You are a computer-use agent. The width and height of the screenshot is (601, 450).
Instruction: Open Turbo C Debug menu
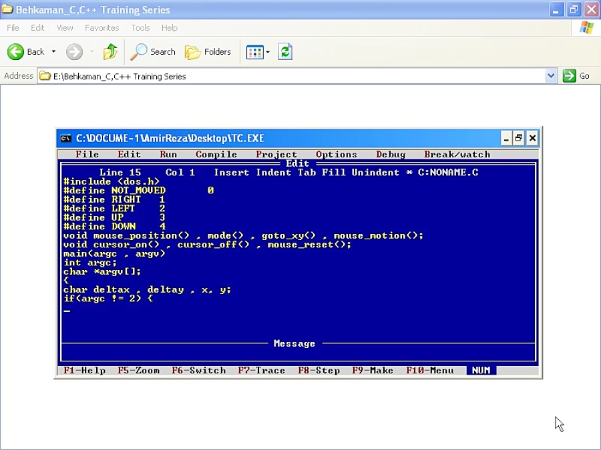pos(391,155)
